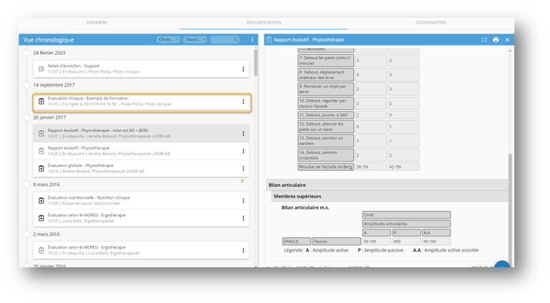Open the three-dot menu for Évaluation clinique entry

click(243, 102)
